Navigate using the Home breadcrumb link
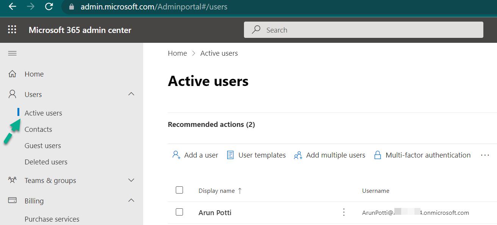497x225 pixels. pos(177,53)
